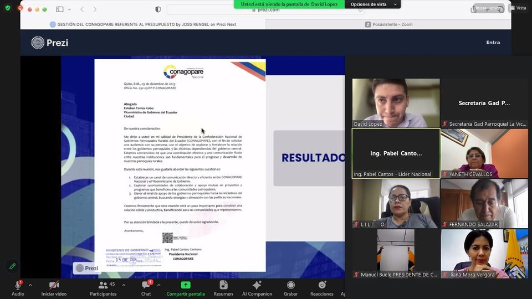Screen dimensions: 532x299
Task: Open the Resumen meeting summary
Action: coord(223,285)
